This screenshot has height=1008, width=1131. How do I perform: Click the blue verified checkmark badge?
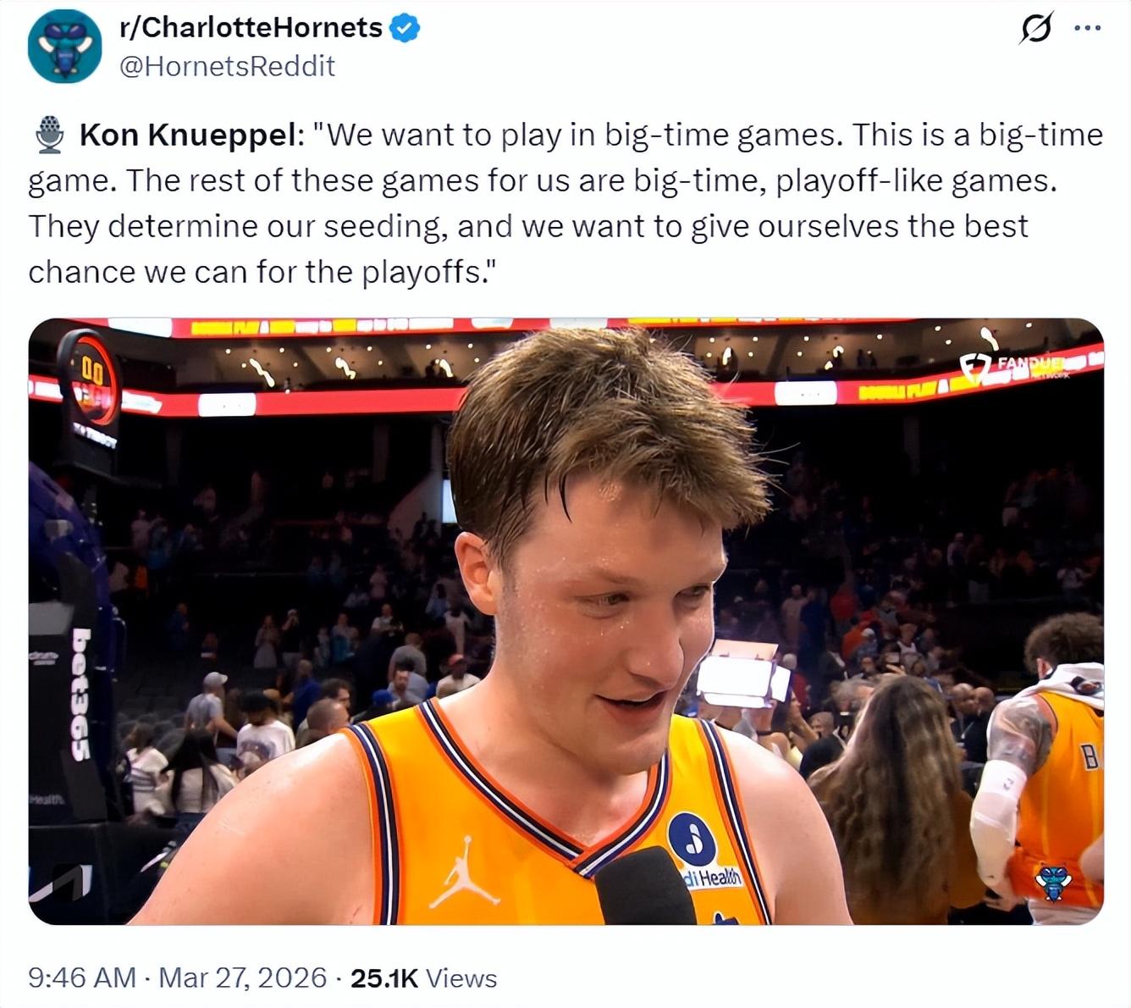[405, 28]
